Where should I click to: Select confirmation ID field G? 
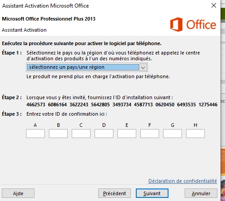pos(173,134)
